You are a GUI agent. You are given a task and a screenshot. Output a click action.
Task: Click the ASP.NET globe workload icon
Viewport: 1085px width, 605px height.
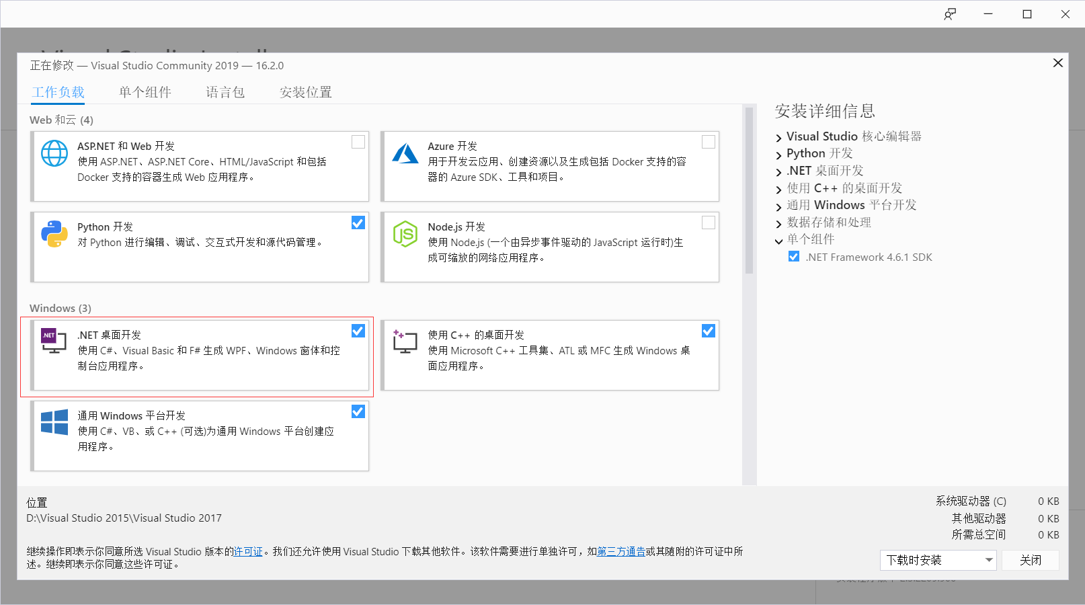click(54, 153)
